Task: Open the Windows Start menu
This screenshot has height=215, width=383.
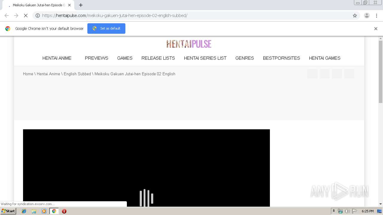Action: tap(8, 211)
